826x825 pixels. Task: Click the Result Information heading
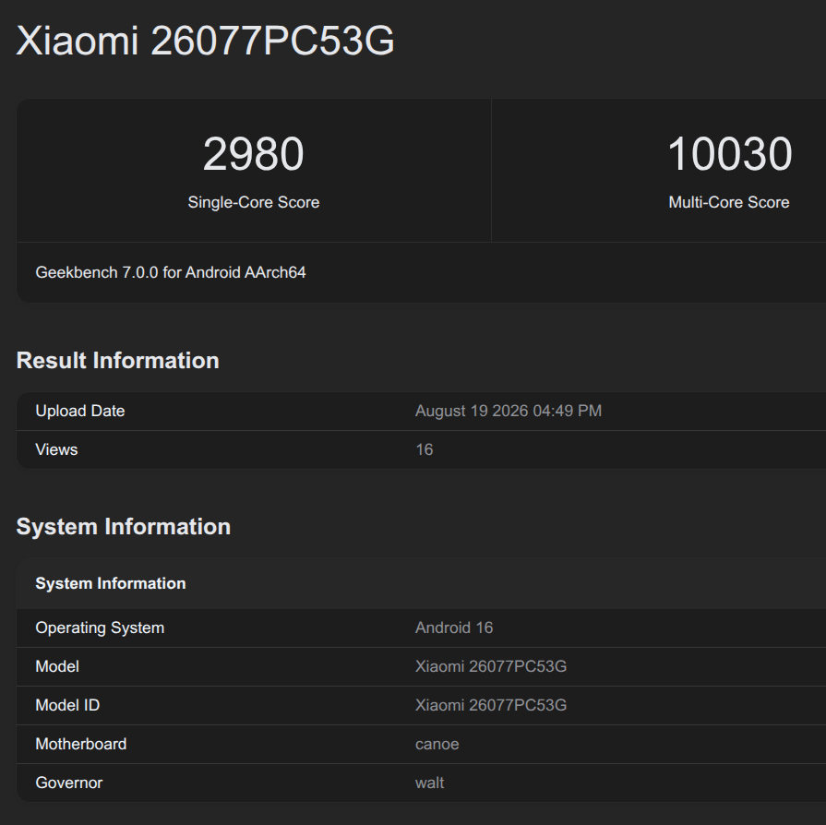(117, 360)
